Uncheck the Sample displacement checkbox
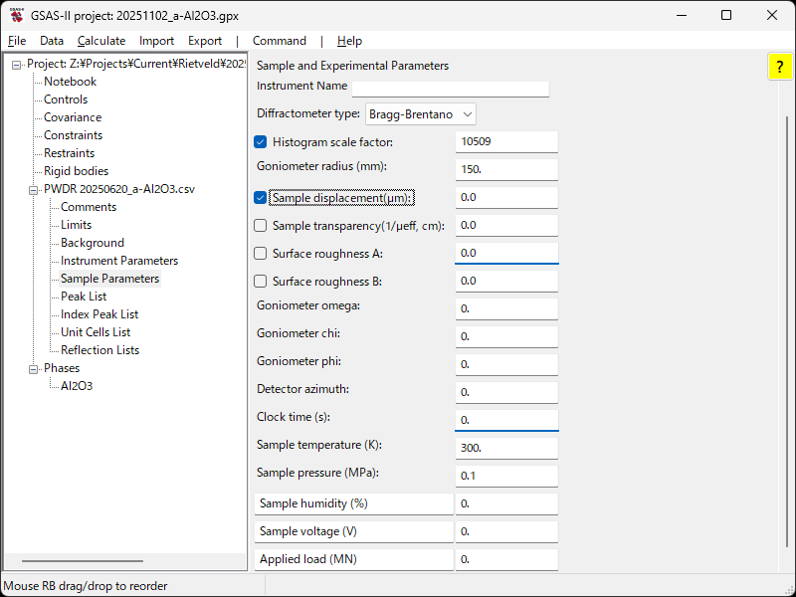Screen dimensions: 796x597 point(262,198)
